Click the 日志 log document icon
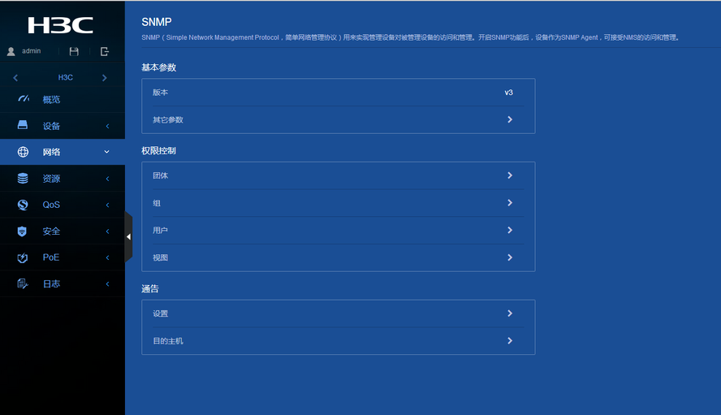 click(23, 284)
